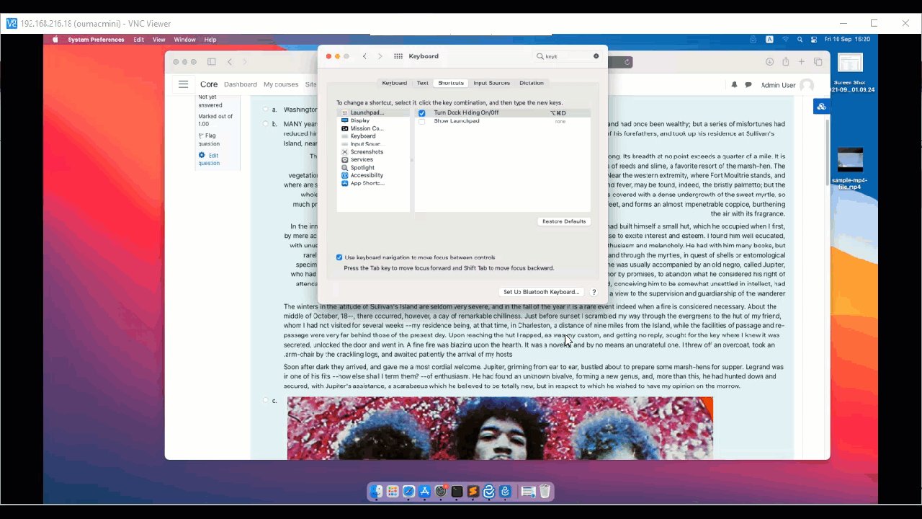Show Safari tab overview
The image size is (922, 519).
pos(818,62)
